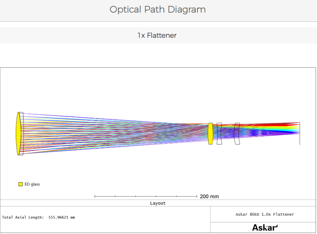The height and width of the screenshot is (234, 317).
Task: Click the yellow ED lens in the flattener
Action: click(x=210, y=133)
